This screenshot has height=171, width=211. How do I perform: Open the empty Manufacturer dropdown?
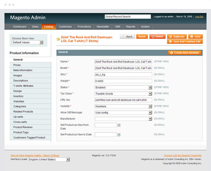tap(123, 119)
